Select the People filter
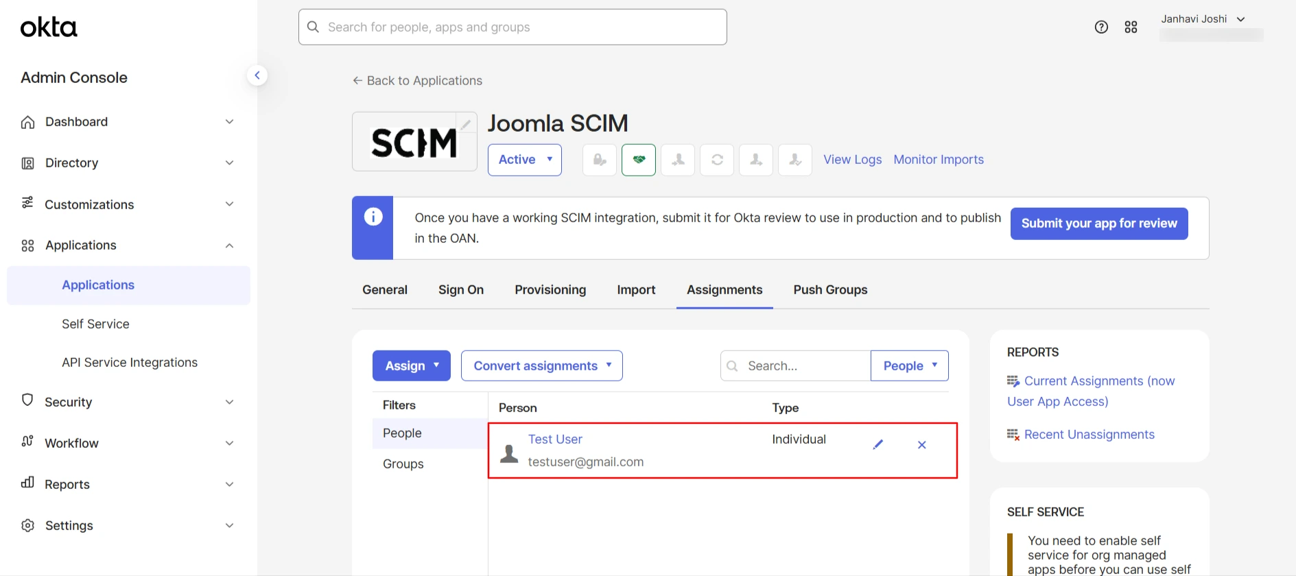This screenshot has height=576, width=1296. pyautogui.click(x=429, y=433)
